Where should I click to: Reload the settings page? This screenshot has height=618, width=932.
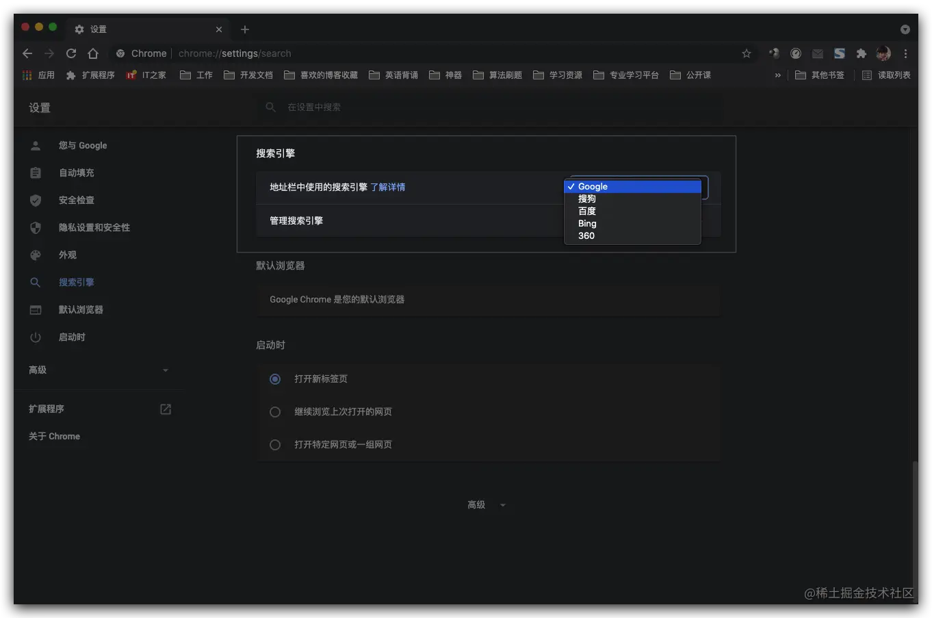pyautogui.click(x=71, y=53)
